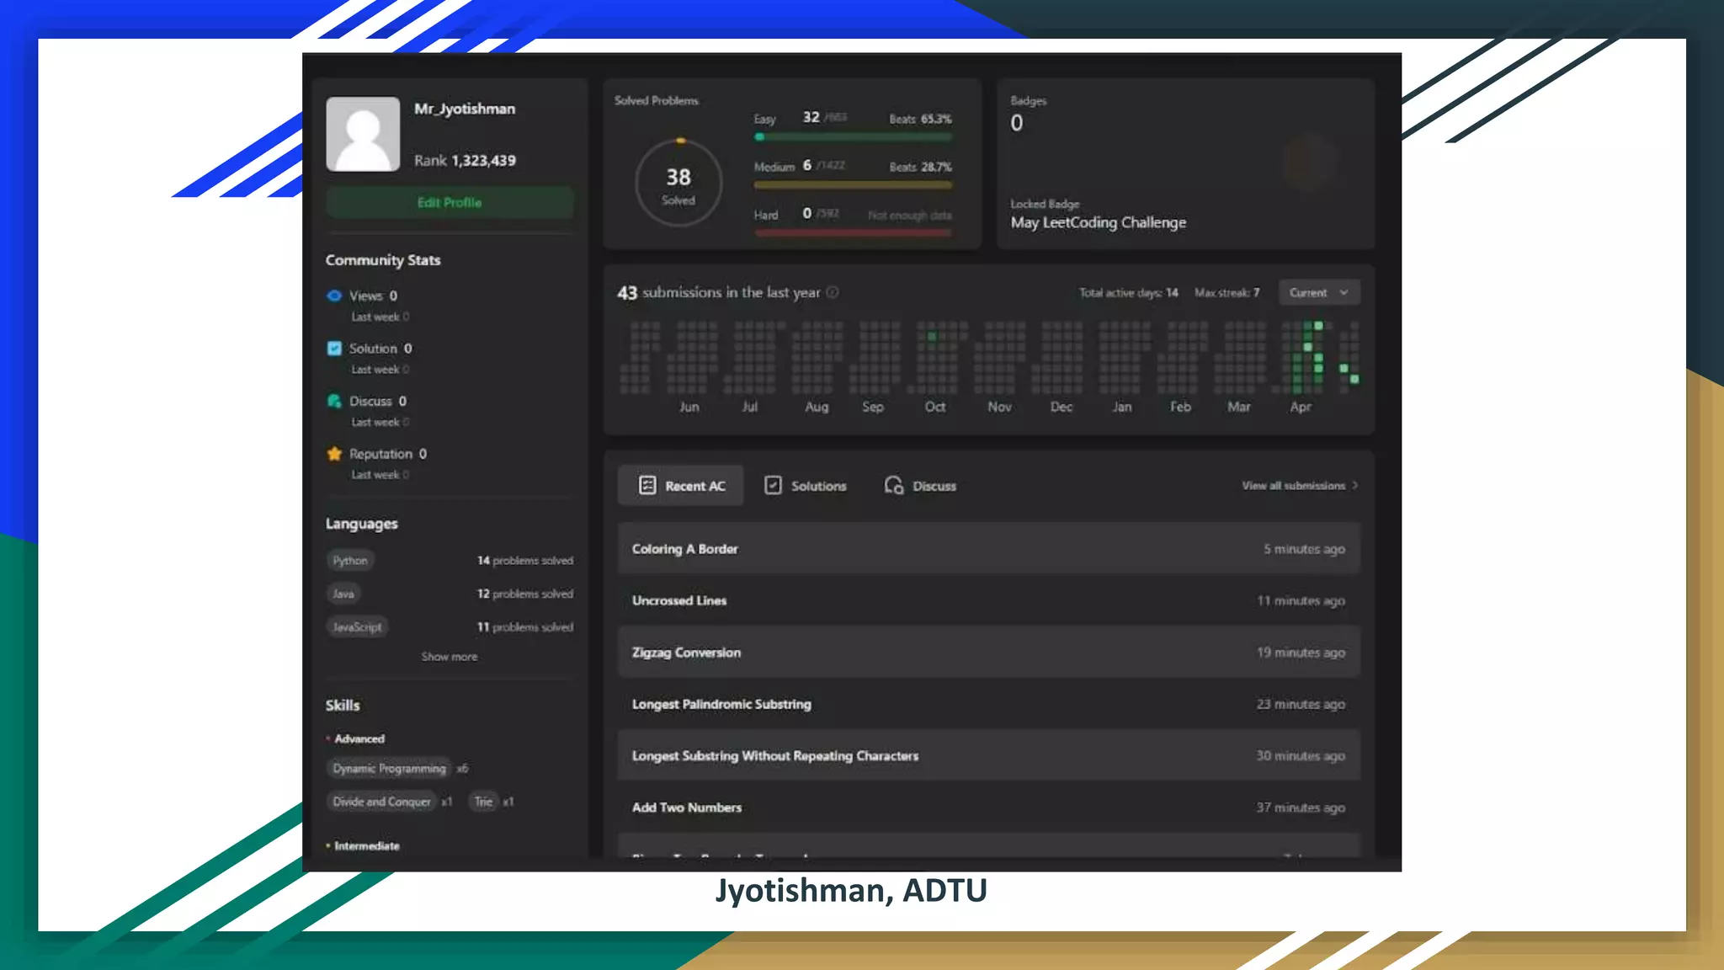Screen dimensions: 1724x970
Task: Click the Solution checkmark icon
Action: [x=334, y=349]
